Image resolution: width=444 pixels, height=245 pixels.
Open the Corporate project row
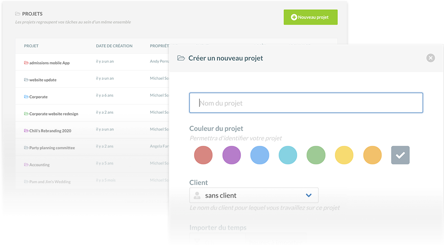[x=38, y=97]
